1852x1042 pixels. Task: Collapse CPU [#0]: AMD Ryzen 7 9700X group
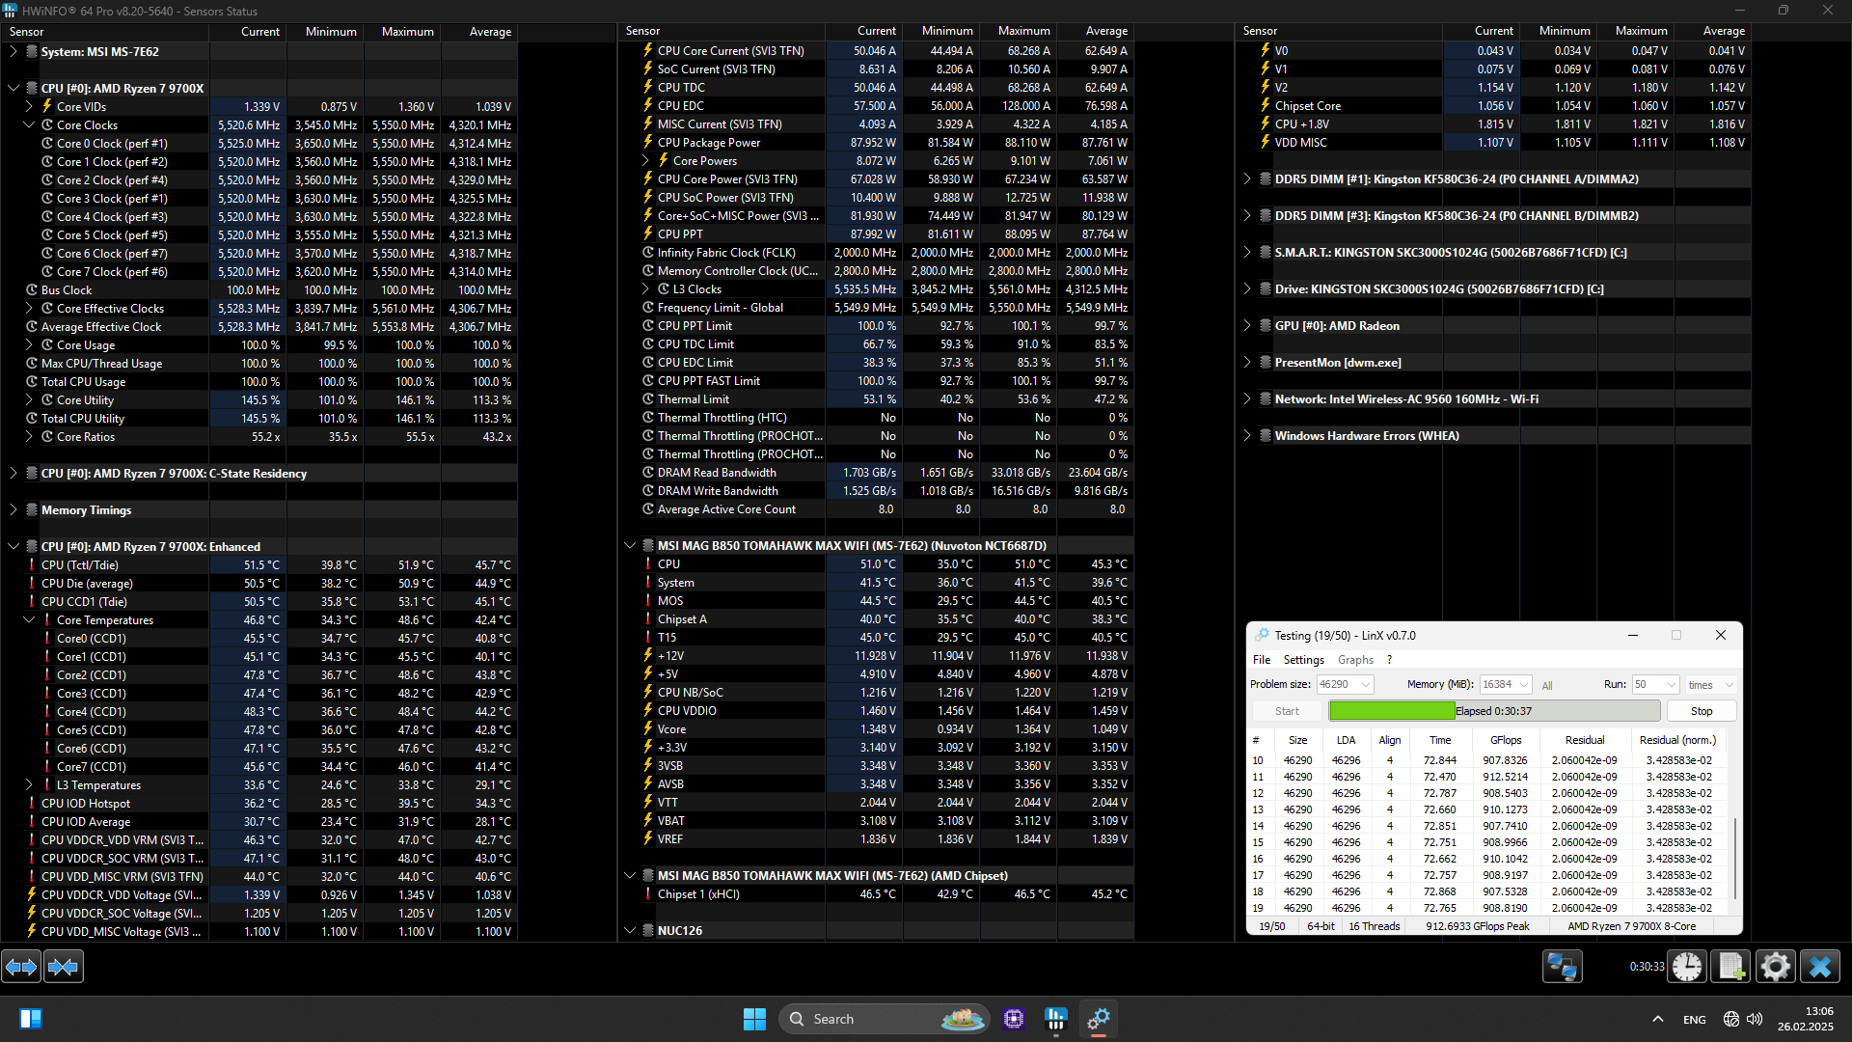click(14, 88)
